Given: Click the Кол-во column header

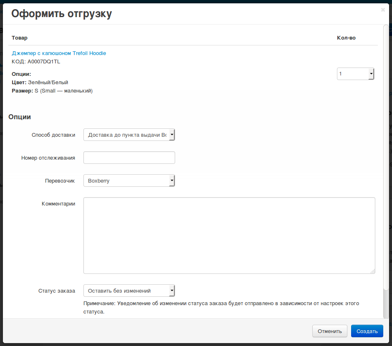Looking at the screenshot, I should (x=346, y=38).
